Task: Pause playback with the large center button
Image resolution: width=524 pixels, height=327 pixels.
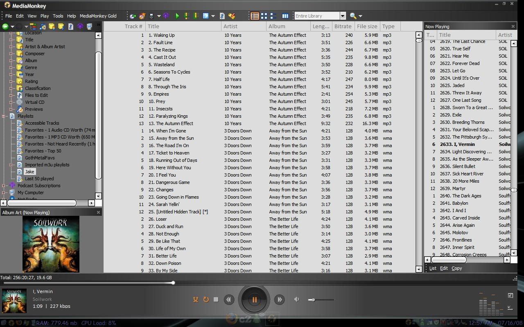Action: pyautogui.click(x=254, y=300)
